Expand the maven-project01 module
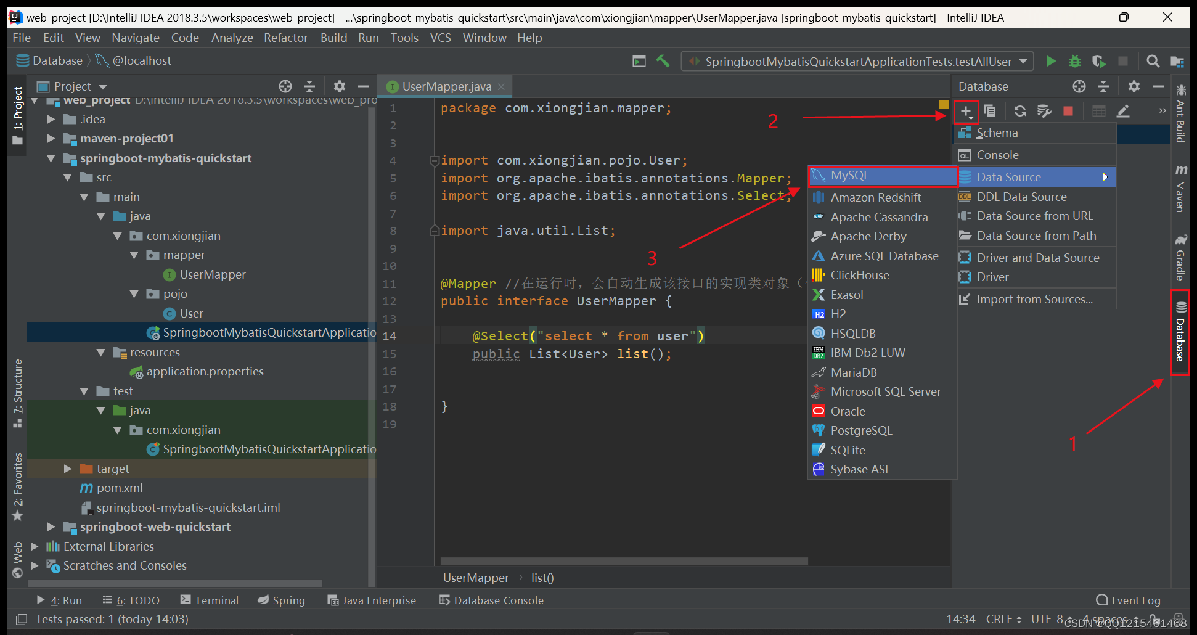Screen dimensions: 1197x635 pos(51,139)
